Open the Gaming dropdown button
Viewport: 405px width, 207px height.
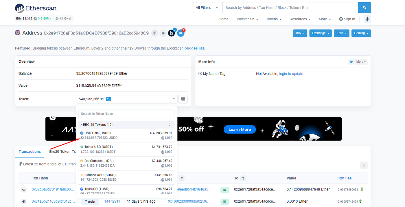[x=361, y=33]
